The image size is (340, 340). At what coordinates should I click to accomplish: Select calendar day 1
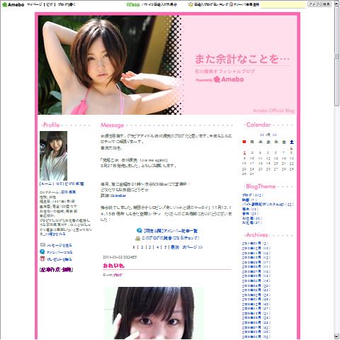pos(292,147)
